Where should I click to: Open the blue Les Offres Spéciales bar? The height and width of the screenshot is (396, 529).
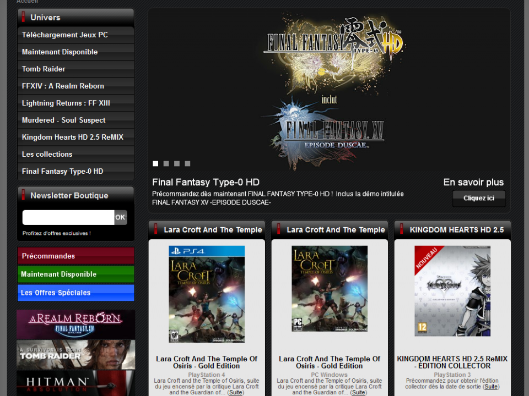[75, 293]
